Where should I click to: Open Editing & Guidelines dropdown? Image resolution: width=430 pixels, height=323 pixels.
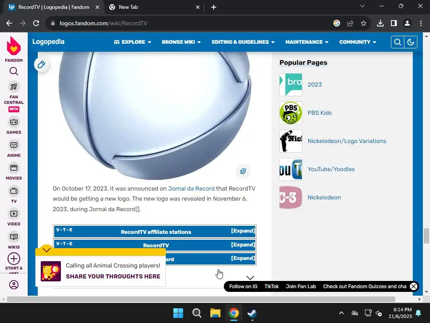click(x=243, y=42)
